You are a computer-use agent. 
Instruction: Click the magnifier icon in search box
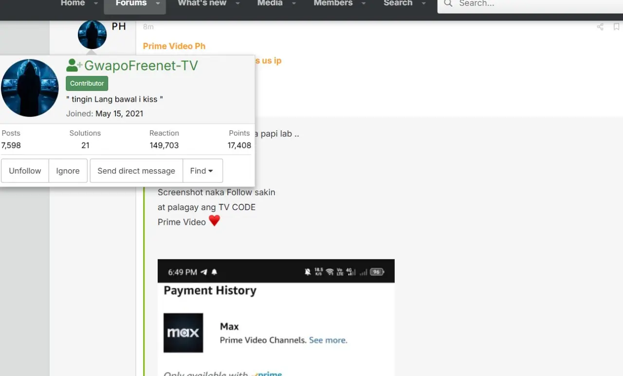point(448,3)
